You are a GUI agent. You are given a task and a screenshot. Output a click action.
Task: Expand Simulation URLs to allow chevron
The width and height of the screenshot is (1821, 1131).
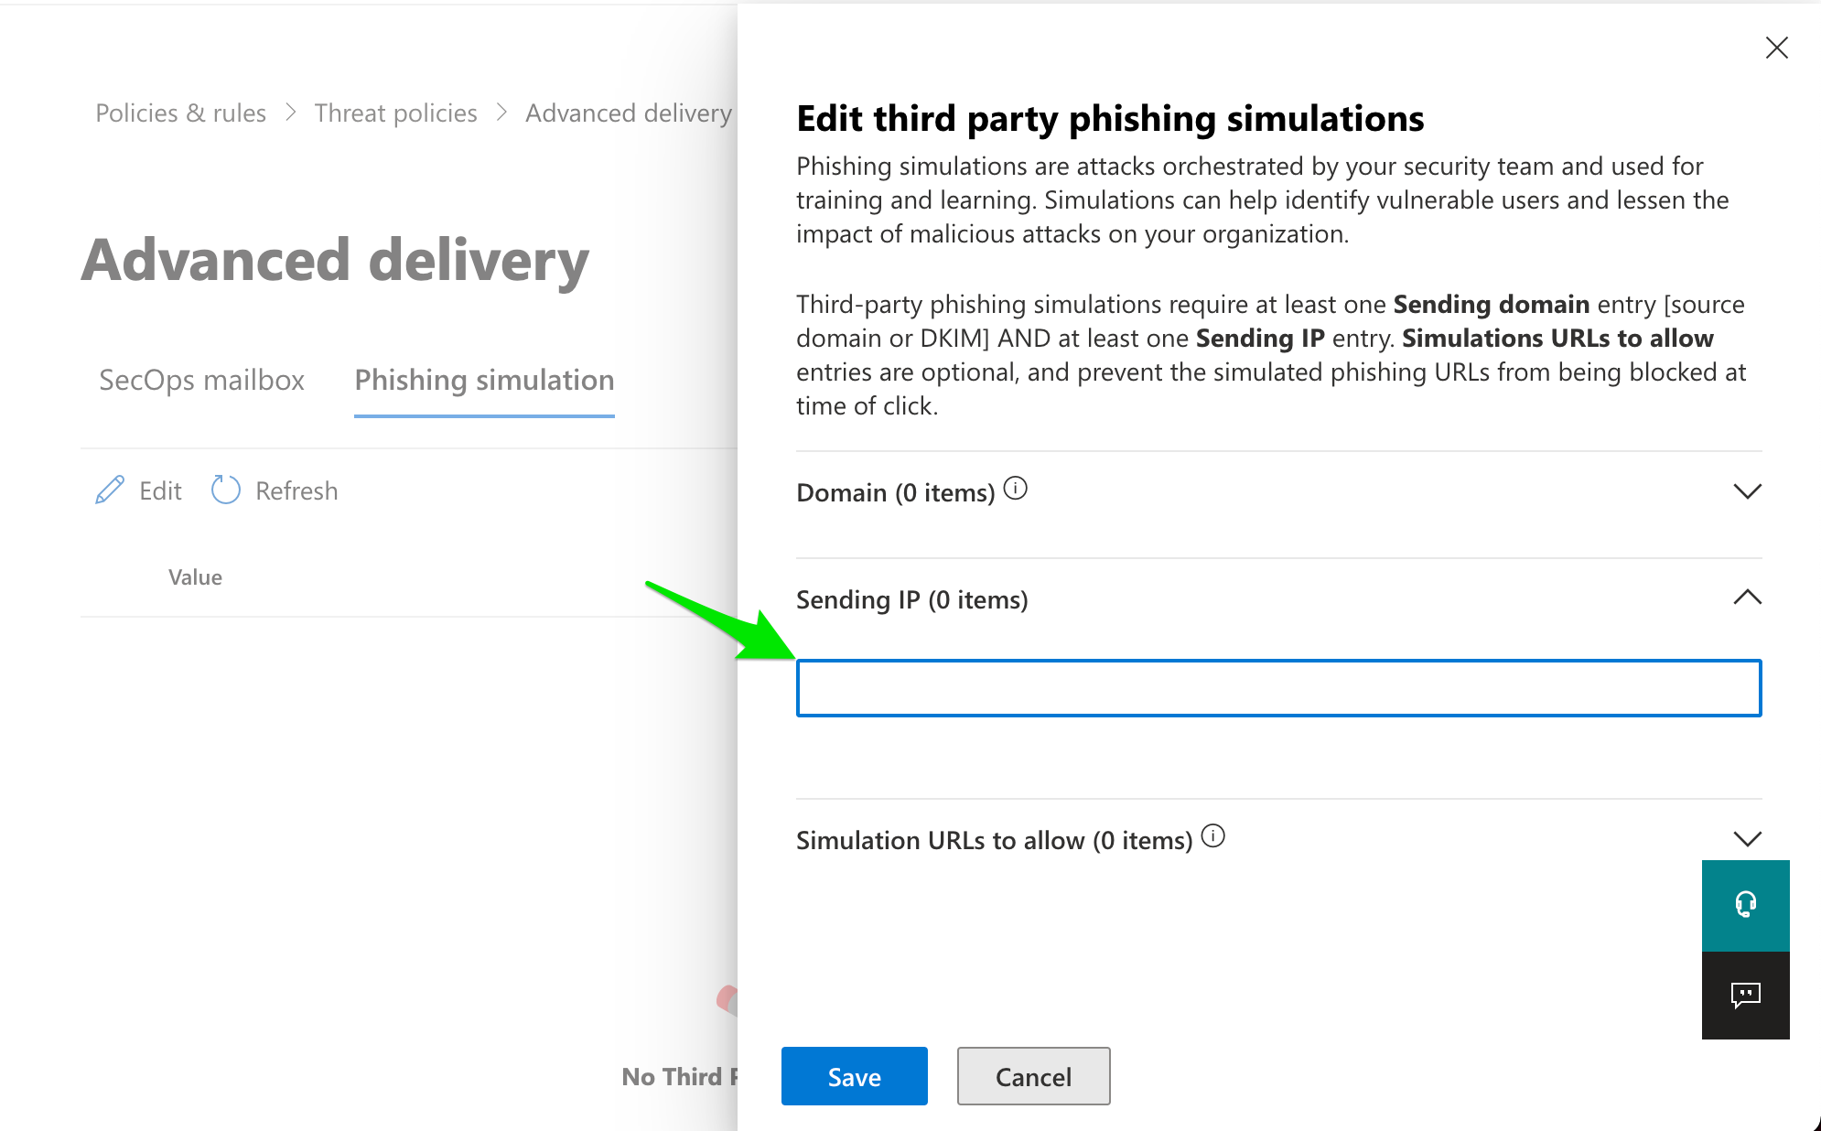pos(1747,838)
